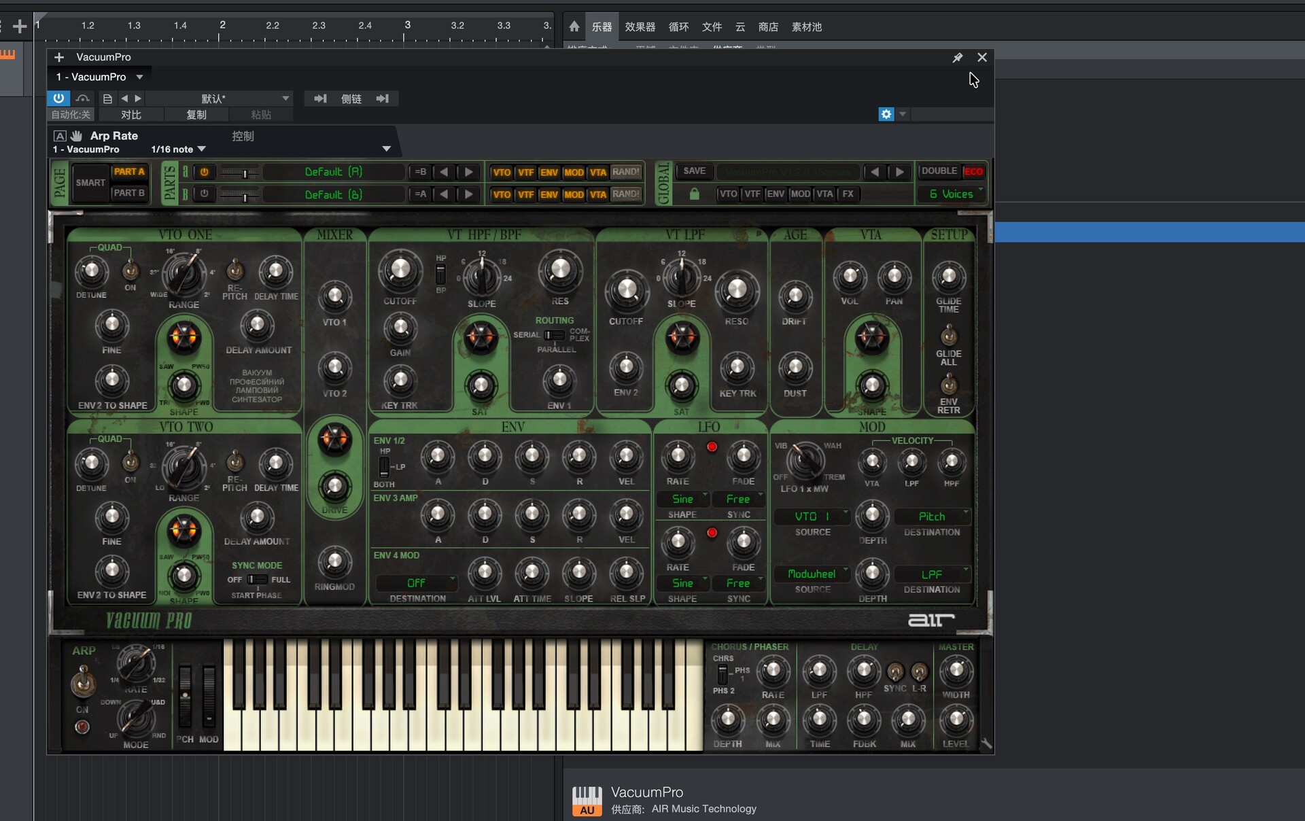Enable the Part B power switch
This screenshot has width=1305, height=821.
[204, 194]
